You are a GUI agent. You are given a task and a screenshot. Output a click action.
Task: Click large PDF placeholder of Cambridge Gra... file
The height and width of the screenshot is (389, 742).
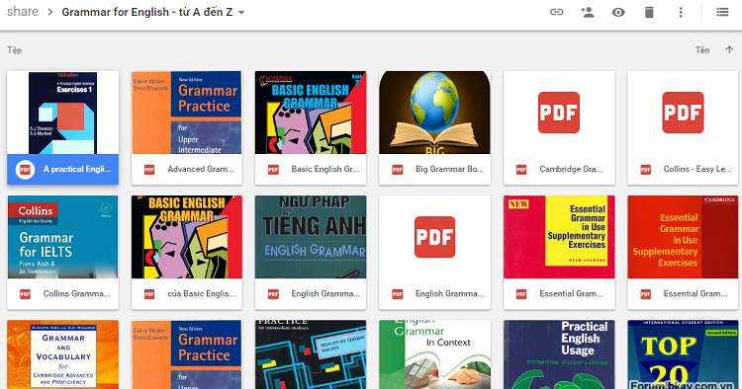[558, 113]
